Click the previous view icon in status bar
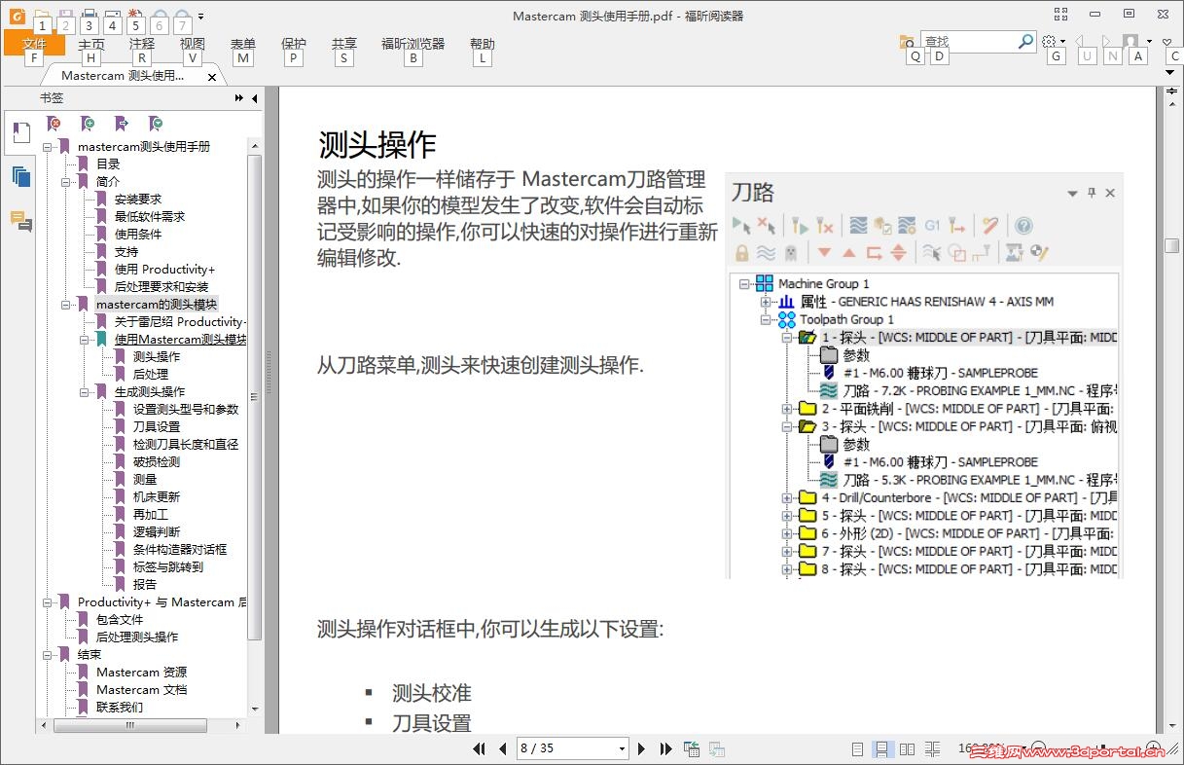This screenshot has width=1184, height=765. pyautogui.click(x=692, y=748)
